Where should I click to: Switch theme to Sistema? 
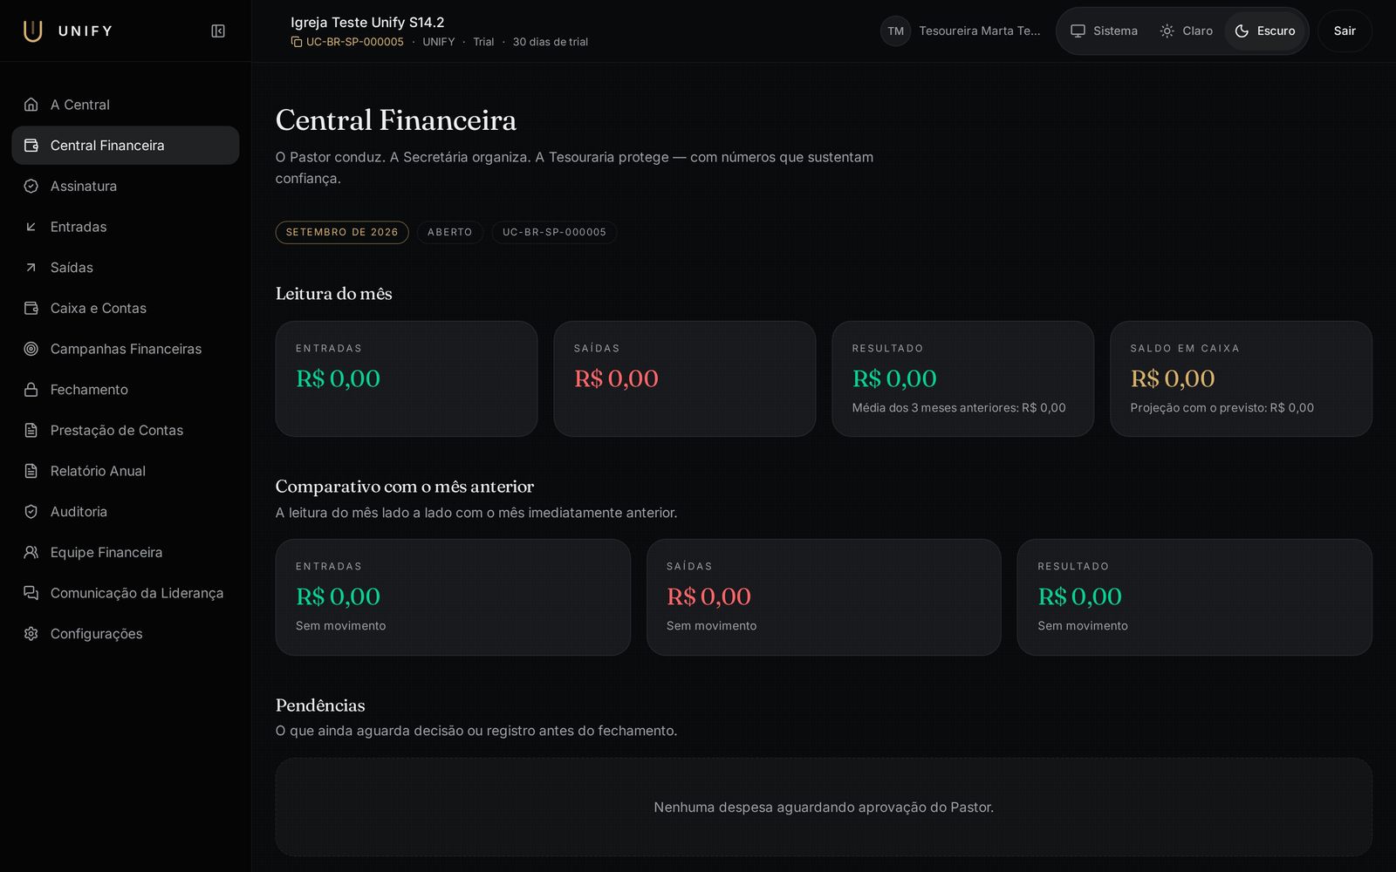(1104, 31)
